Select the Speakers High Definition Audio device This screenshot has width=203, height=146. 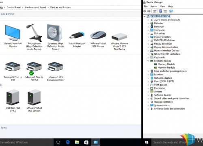point(55,33)
